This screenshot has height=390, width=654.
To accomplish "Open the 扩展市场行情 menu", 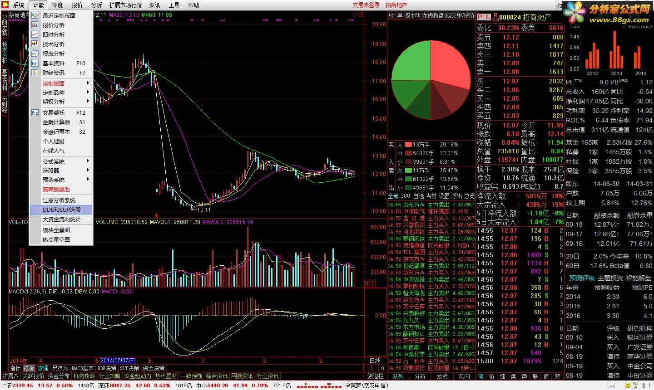I will point(125,5).
